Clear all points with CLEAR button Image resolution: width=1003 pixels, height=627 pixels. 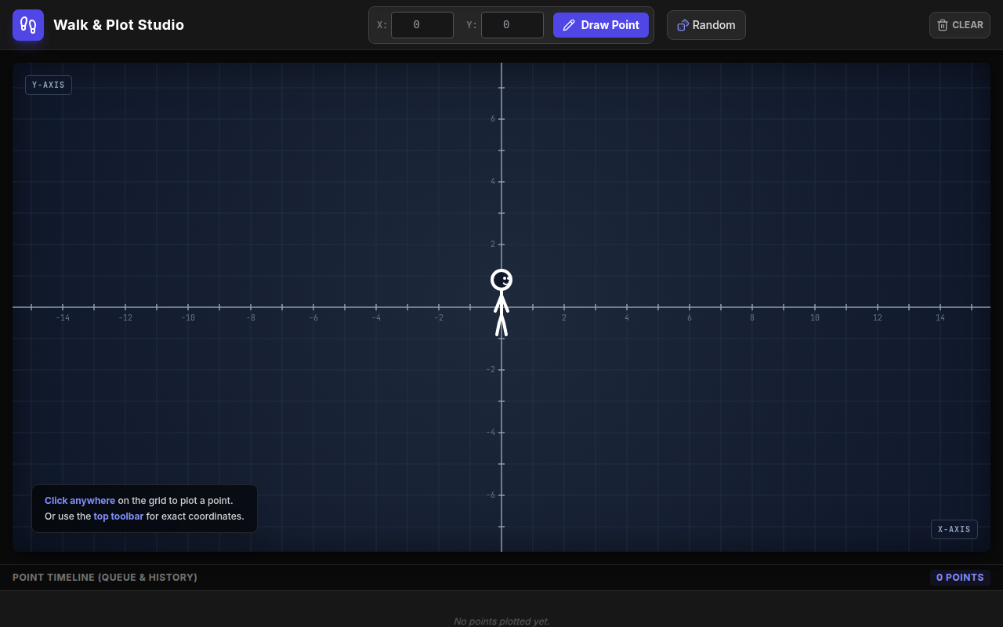pyautogui.click(x=960, y=25)
